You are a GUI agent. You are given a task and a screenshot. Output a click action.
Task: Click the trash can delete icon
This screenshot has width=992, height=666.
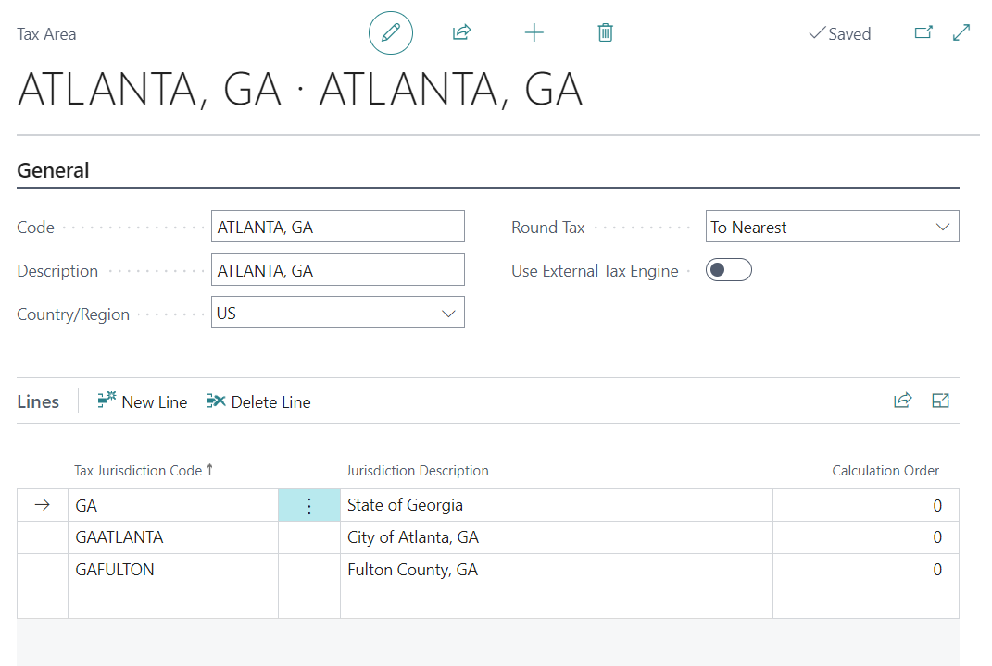pyautogui.click(x=605, y=33)
